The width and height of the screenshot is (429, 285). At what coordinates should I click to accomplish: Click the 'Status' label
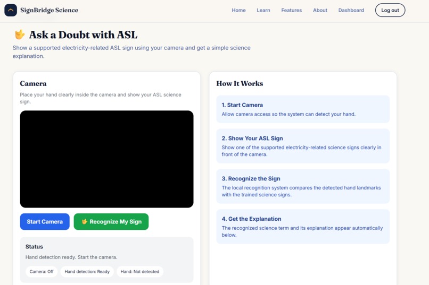point(34,247)
